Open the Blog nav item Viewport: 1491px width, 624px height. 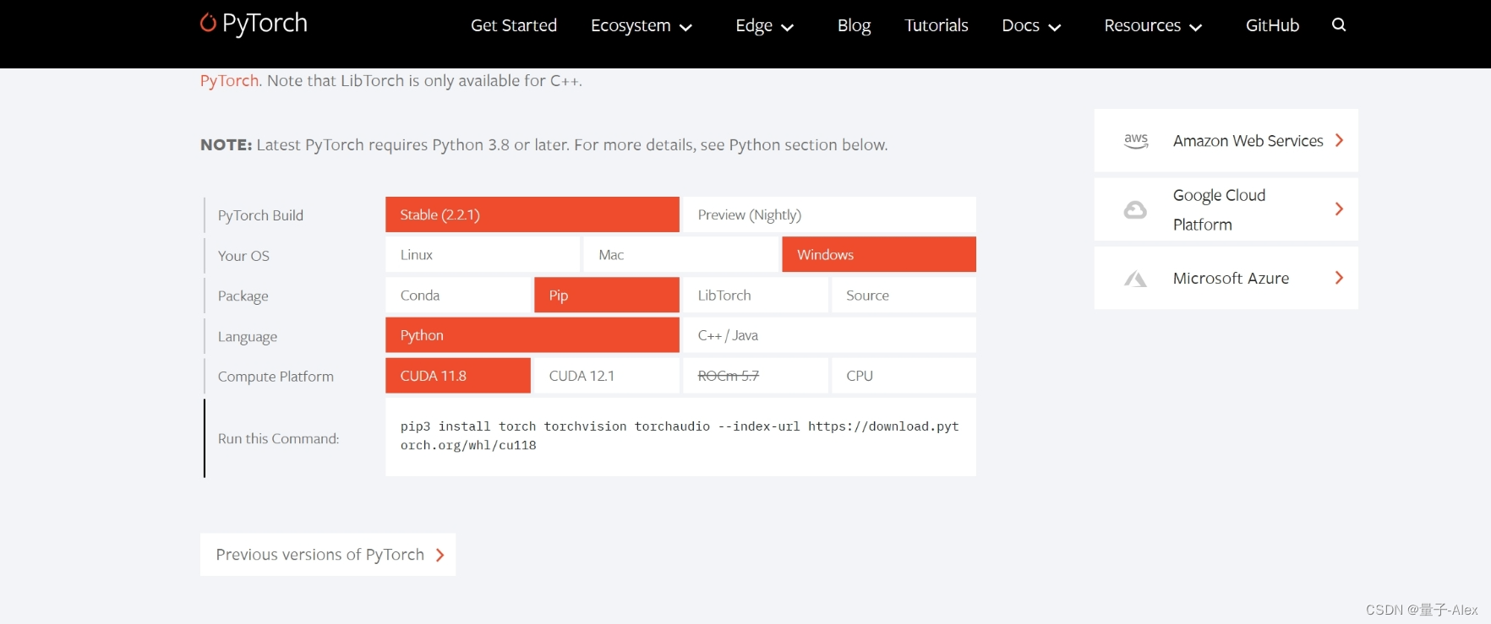(854, 25)
